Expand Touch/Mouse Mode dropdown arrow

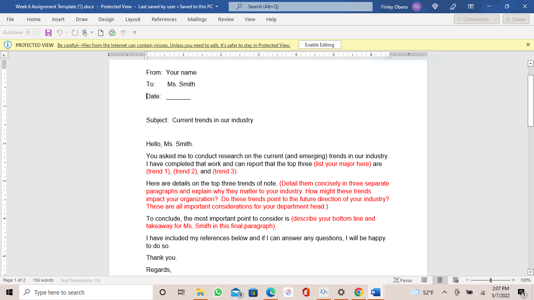tap(91, 32)
